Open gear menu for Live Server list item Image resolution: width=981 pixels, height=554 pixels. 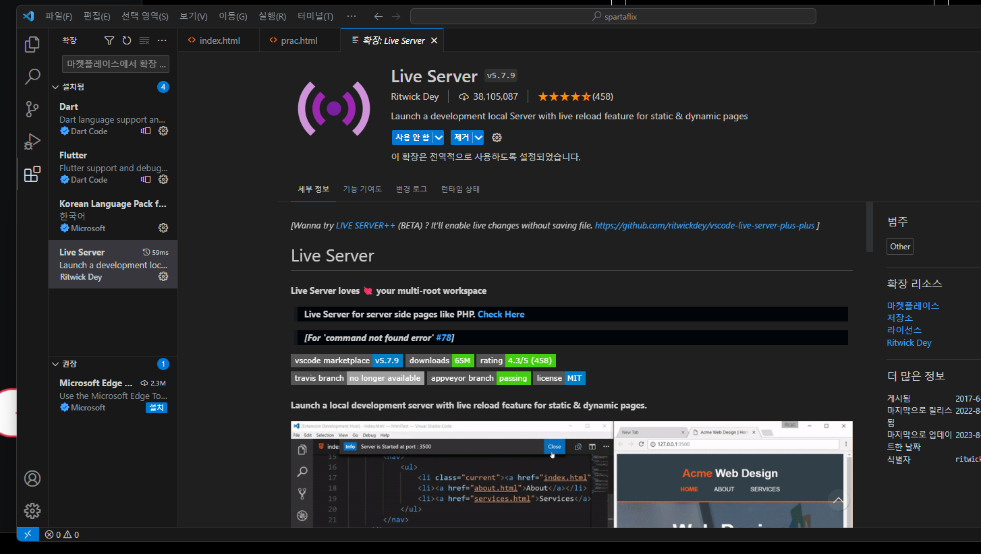pos(163,276)
